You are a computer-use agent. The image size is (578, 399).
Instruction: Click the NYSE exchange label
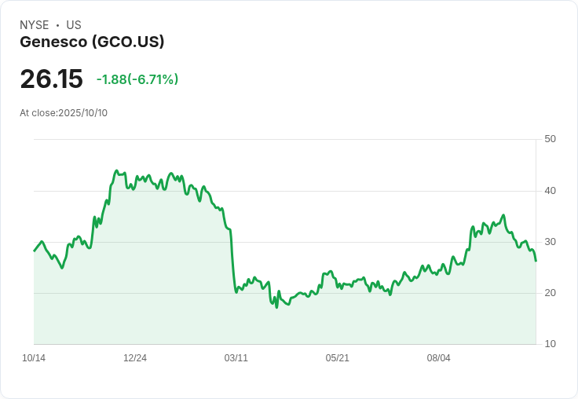(x=34, y=25)
